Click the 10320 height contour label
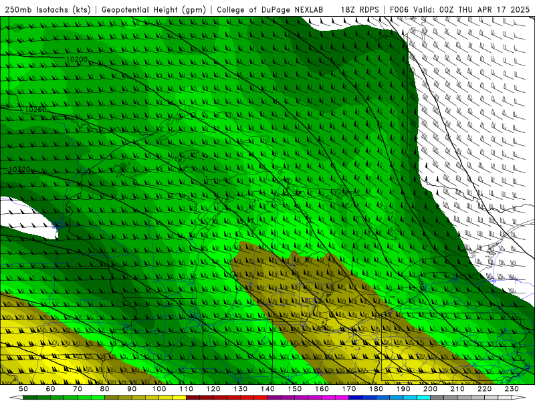This screenshot has height=401, width=535. coord(19,170)
